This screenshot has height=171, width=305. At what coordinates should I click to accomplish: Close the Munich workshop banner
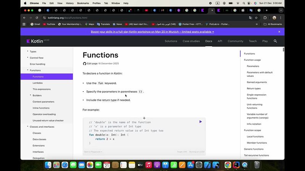pyautogui.click(x=279, y=32)
